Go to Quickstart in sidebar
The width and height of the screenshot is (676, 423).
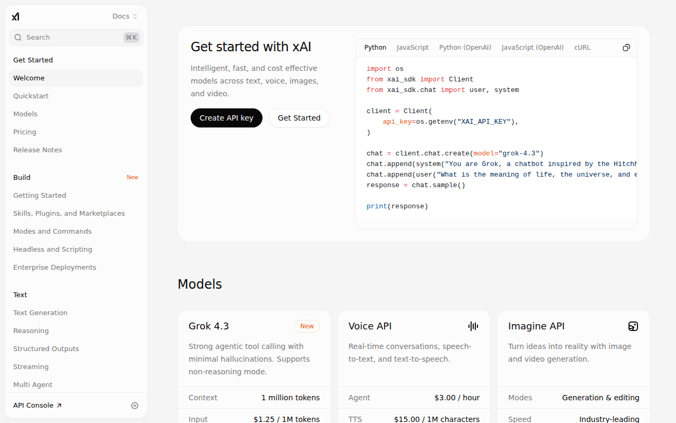[x=76, y=96]
